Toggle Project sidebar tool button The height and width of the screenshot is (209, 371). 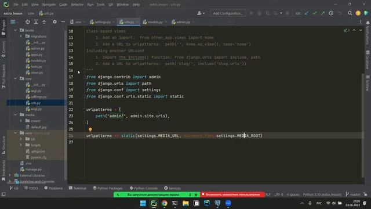3,27
